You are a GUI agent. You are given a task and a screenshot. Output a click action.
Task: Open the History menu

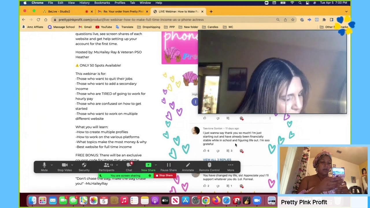point(84,3)
